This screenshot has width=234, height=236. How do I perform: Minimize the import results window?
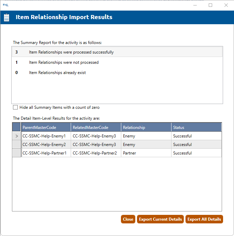tap(195, 5)
